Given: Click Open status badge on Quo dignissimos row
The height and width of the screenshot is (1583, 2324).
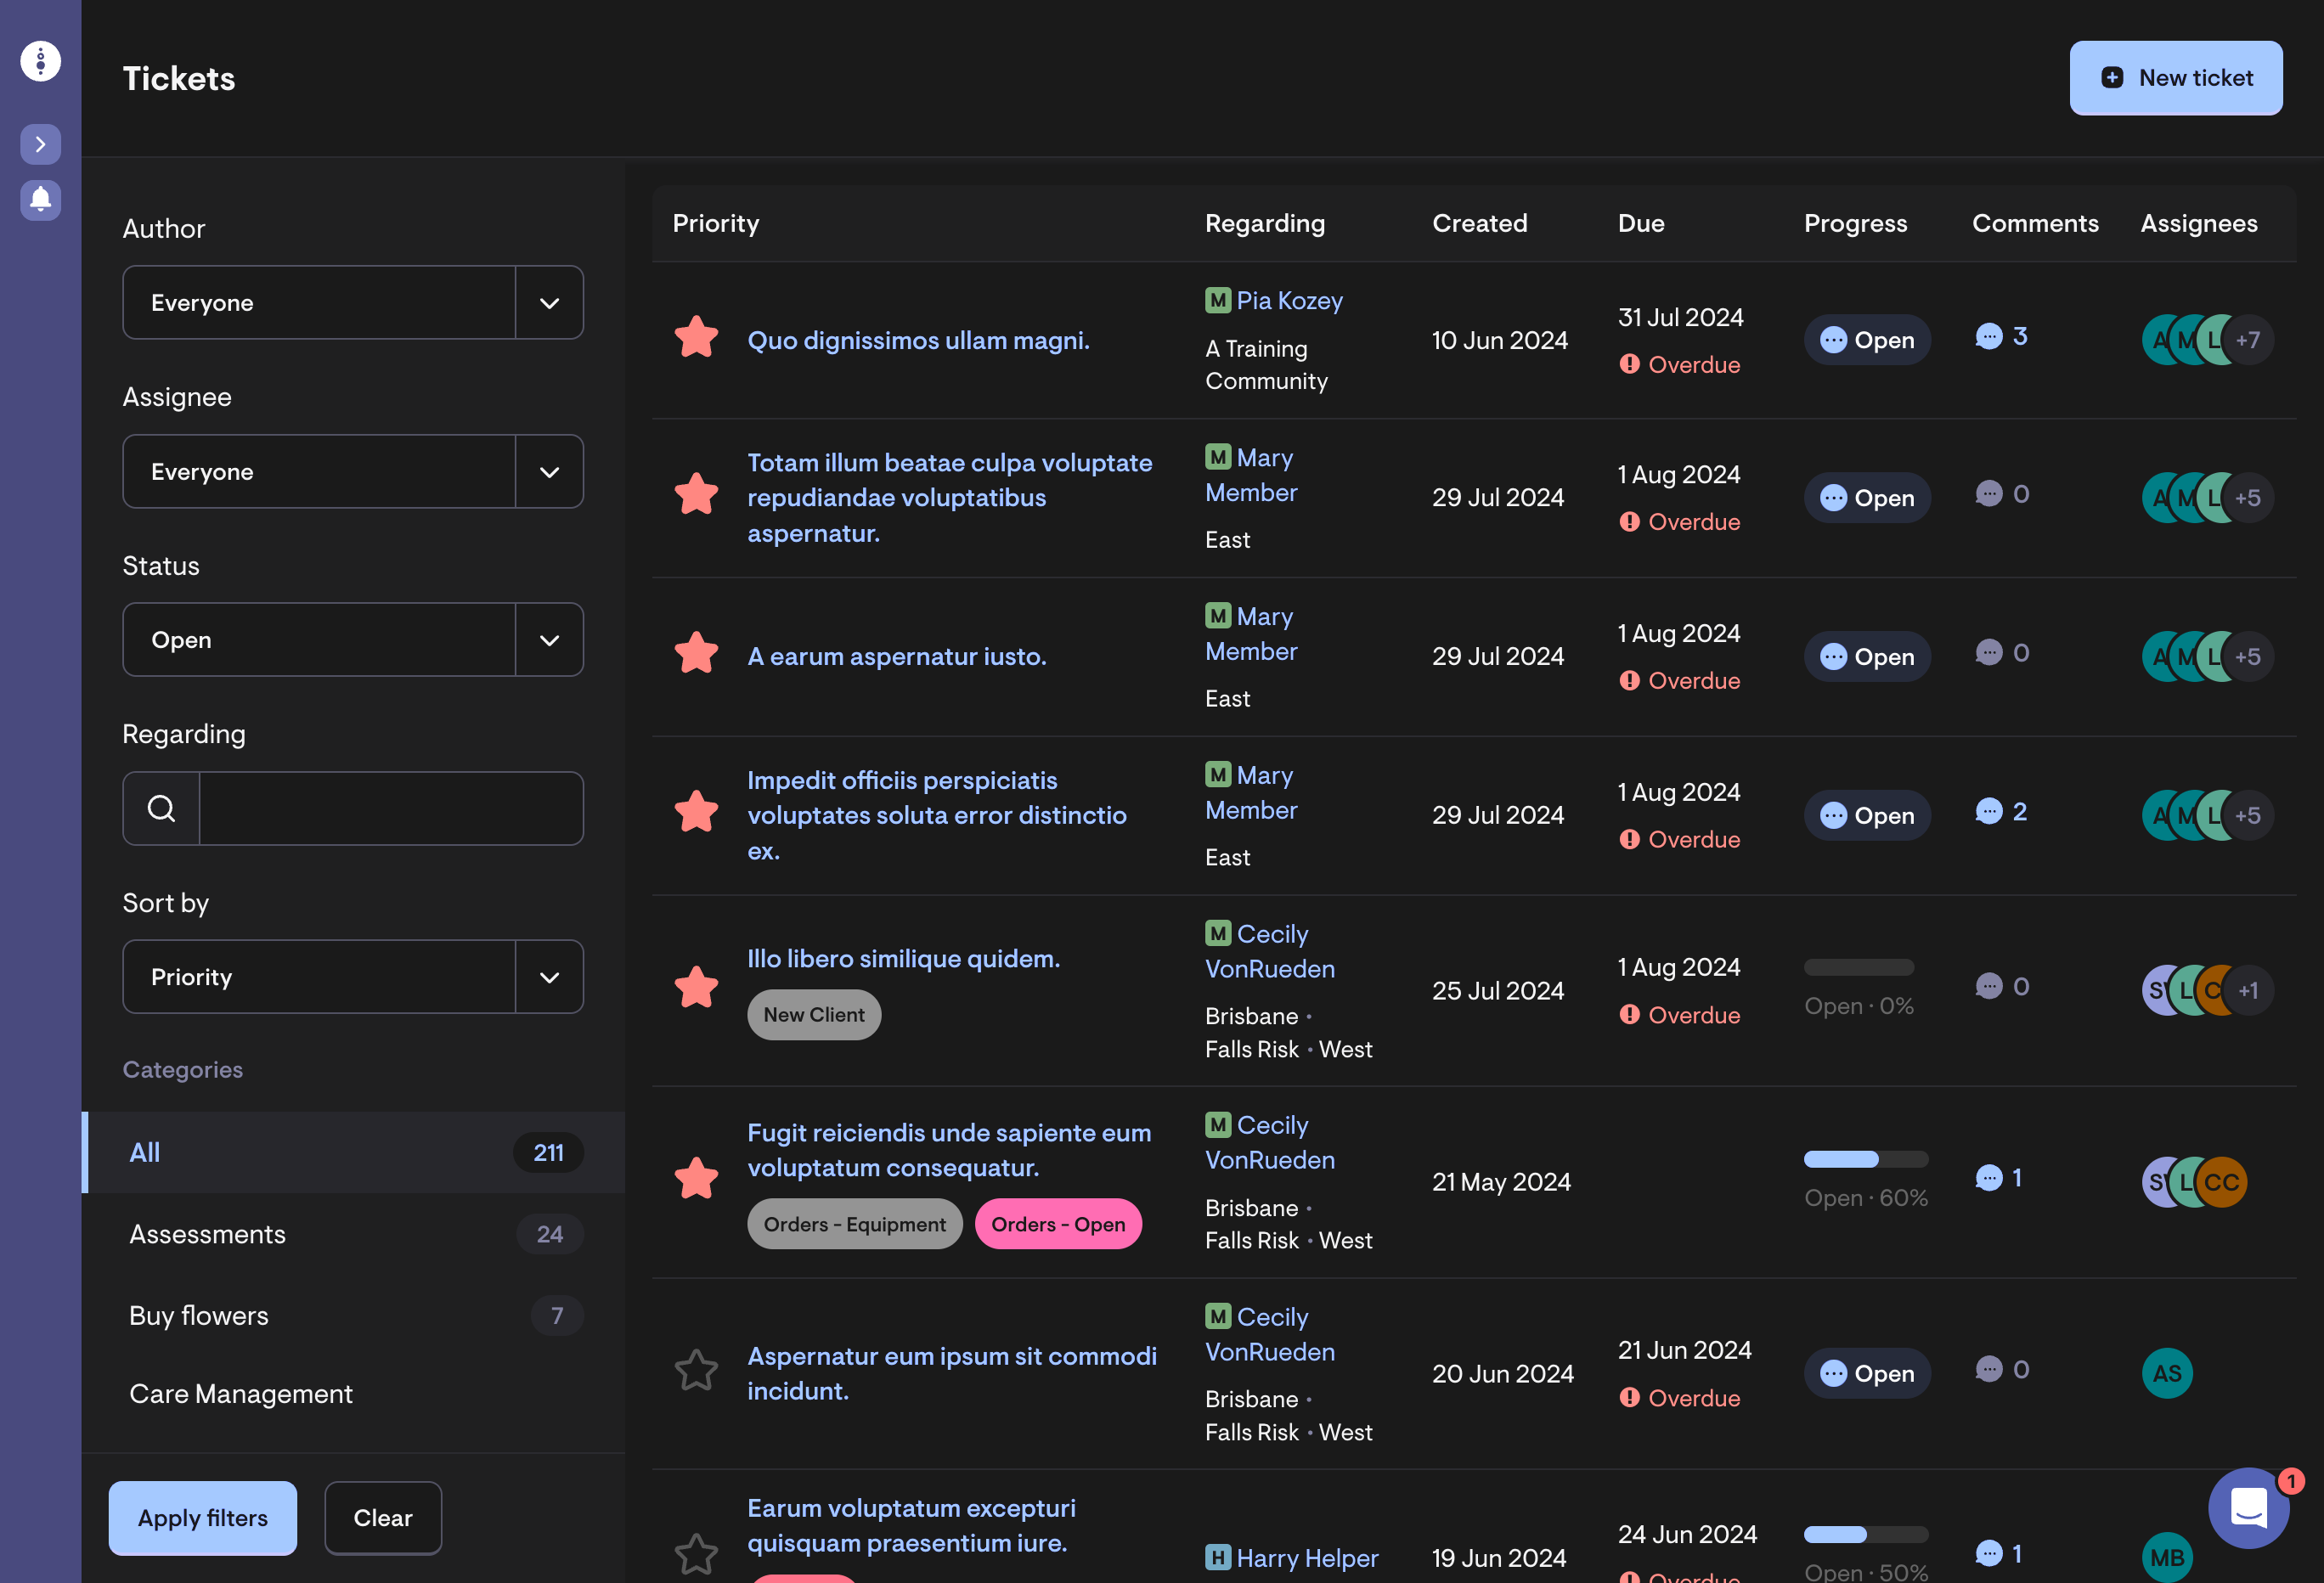Looking at the screenshot, I should tap(1867, 340).
